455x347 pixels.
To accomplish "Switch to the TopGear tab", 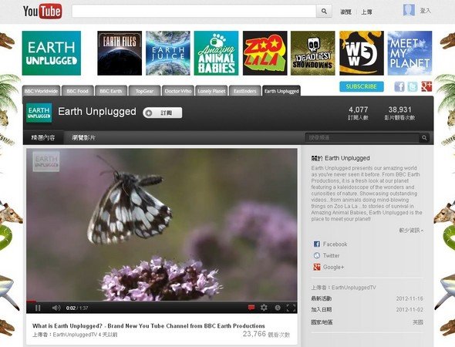I will click(144, 91).
